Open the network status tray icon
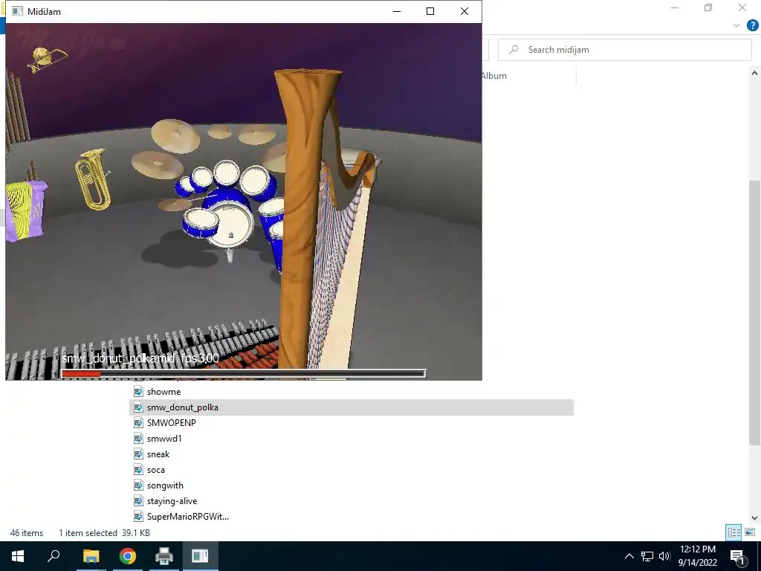Image resolution: width=761 pixels, height=571 pixels. (x=647, y=556)
